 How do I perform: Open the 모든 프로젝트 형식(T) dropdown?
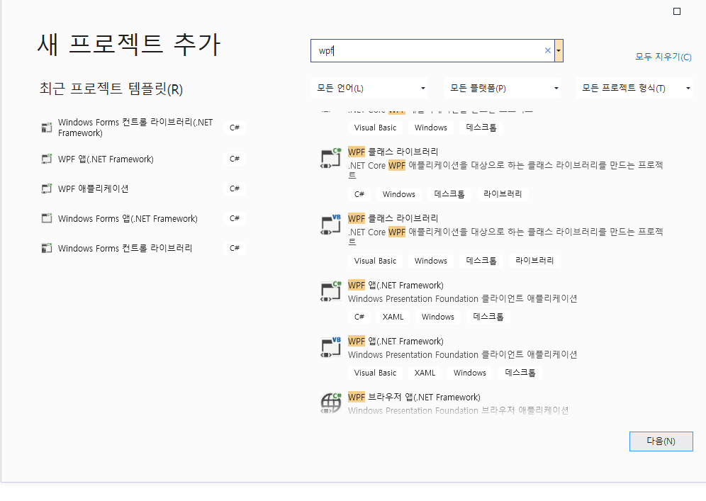634,89
